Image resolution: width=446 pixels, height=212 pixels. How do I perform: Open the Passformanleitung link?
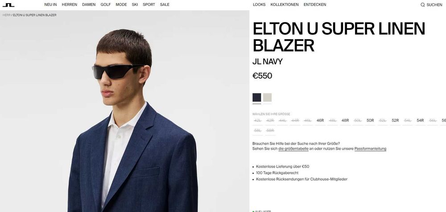(370, 149)
